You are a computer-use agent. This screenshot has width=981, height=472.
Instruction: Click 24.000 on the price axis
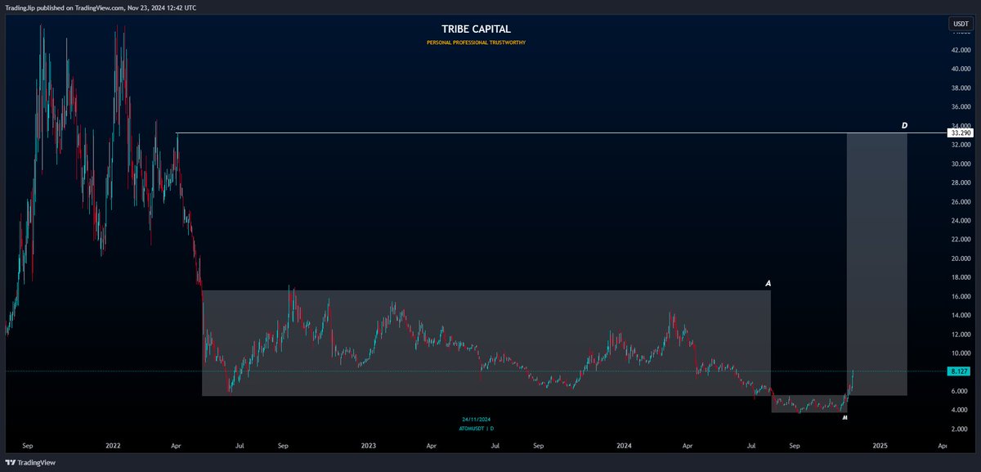click(x=959, y=220)
